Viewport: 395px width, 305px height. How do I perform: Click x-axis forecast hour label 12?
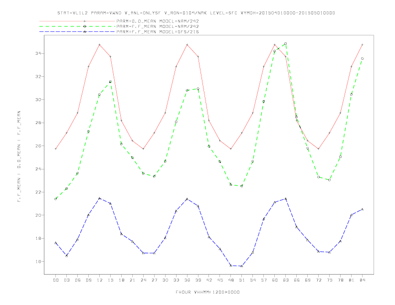tap(100, 280)
